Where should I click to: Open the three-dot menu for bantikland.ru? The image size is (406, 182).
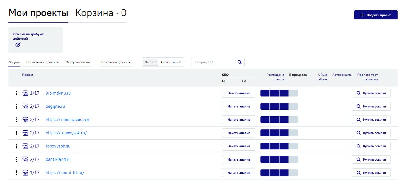[x=16, y=159]
